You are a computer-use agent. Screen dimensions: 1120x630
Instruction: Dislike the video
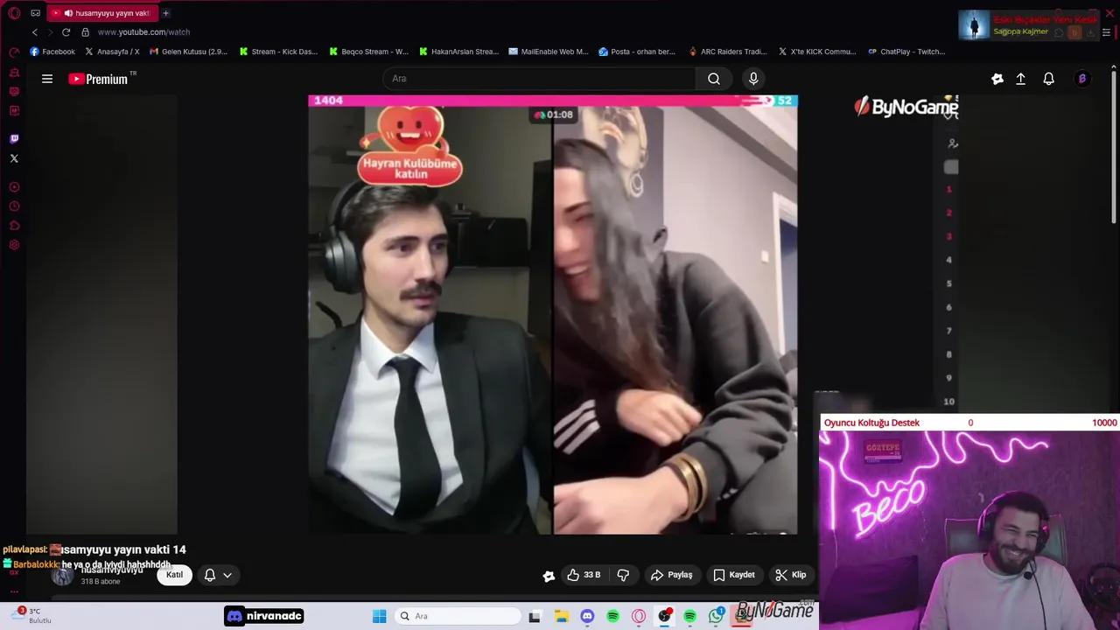pyautogui.click(x=623, y=575)
